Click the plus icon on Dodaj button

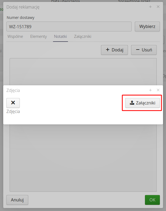point(108,50)
